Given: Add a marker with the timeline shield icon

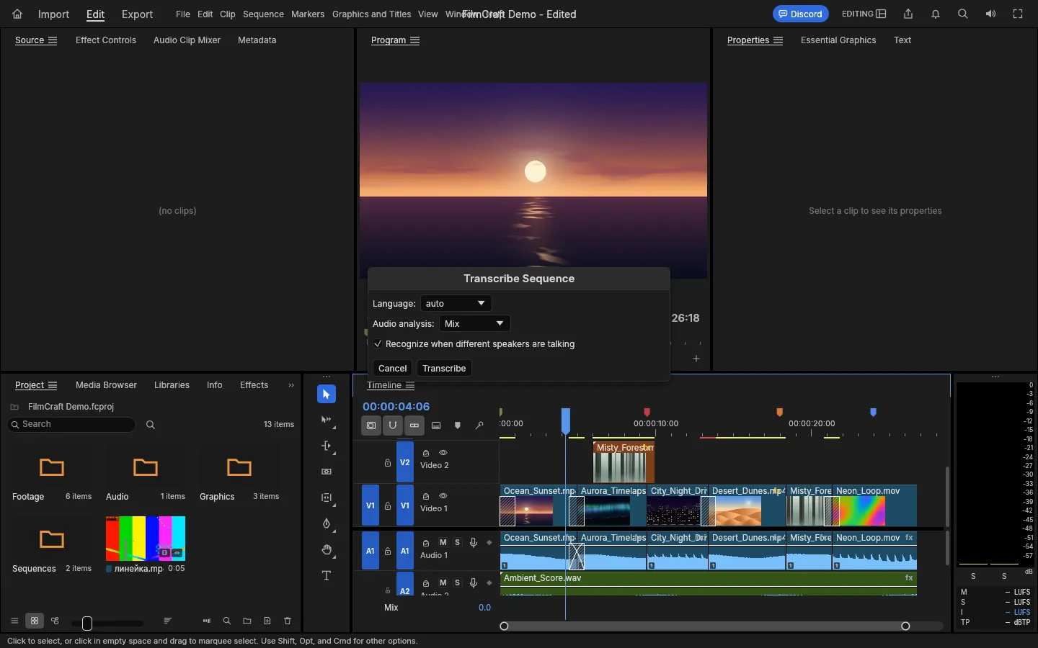Looking at the screenshot, I should (x=458, y=426).
